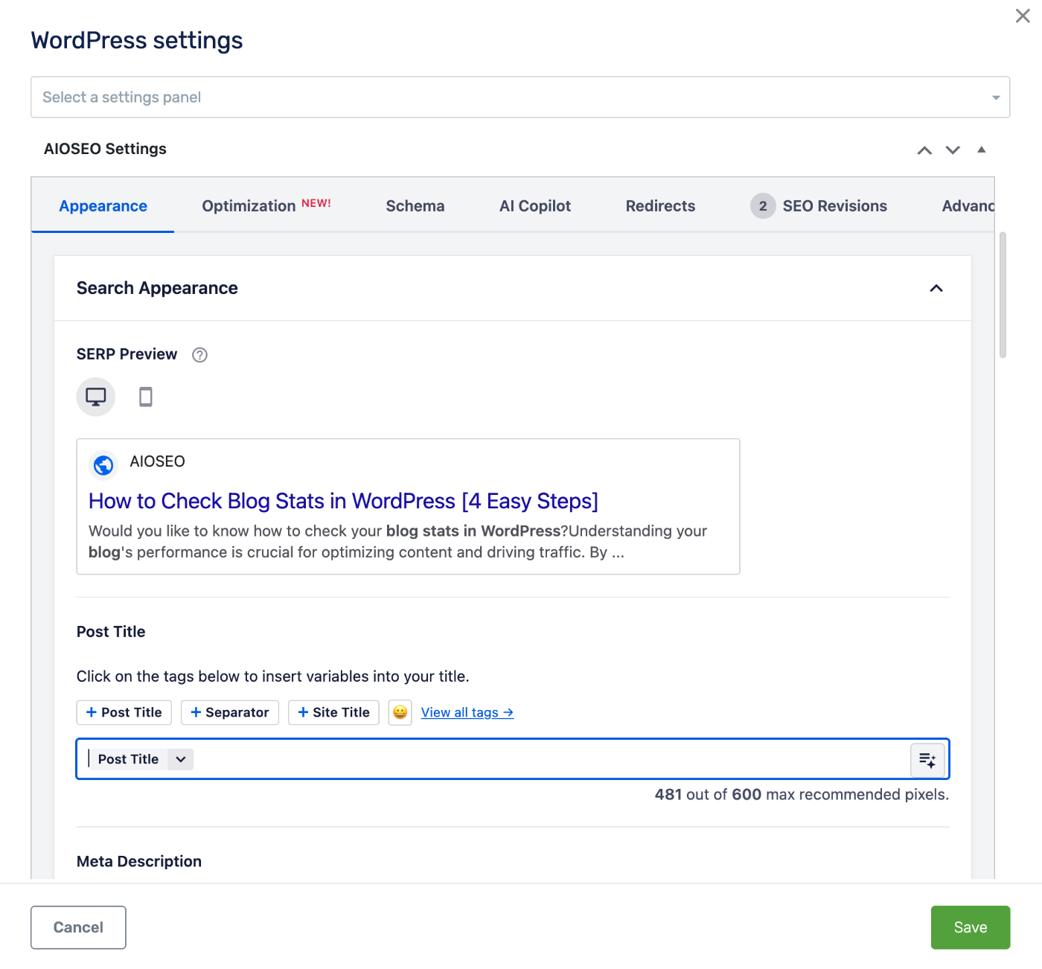
Task: Click the SERP preview description text
Action: pyautogui.click(x=397, y=542)
